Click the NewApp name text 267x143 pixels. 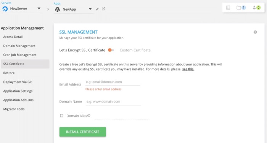pos(69,9)
